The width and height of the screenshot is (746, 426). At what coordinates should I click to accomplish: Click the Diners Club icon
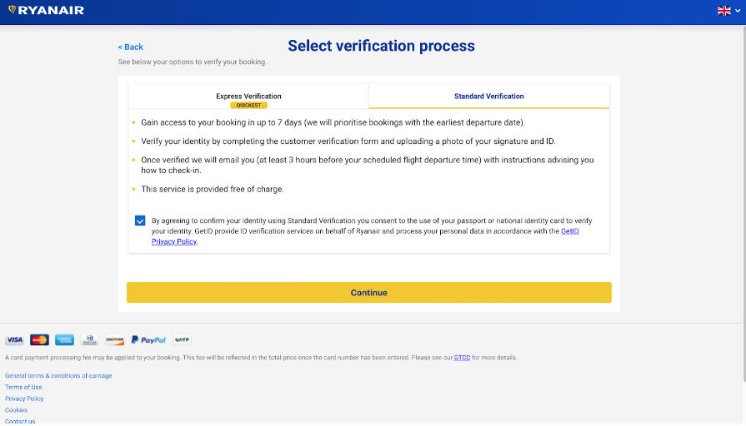tap(89, 339)
